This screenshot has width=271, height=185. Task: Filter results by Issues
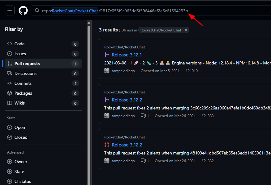[20, 54]
